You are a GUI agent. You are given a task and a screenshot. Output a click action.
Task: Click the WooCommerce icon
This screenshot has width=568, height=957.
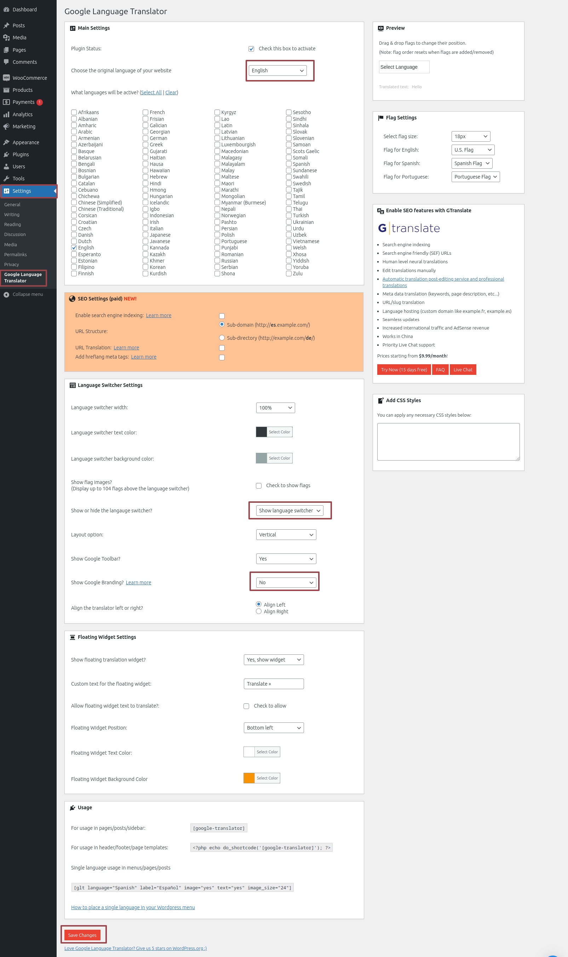6,78
